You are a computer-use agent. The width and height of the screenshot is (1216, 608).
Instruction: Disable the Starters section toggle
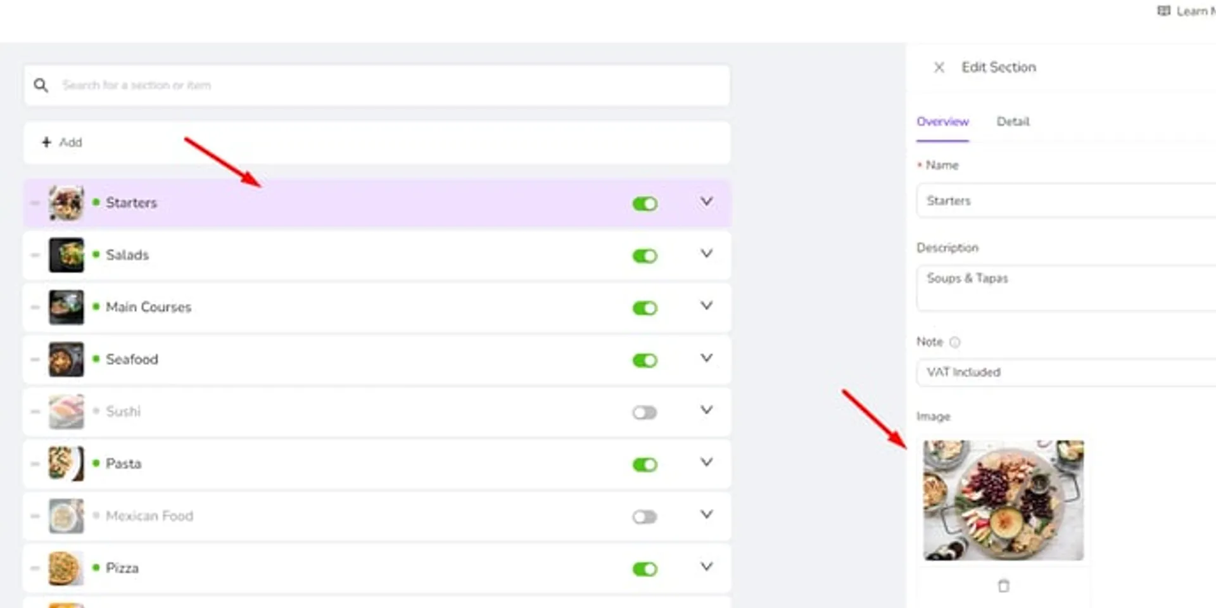(645, 204)
